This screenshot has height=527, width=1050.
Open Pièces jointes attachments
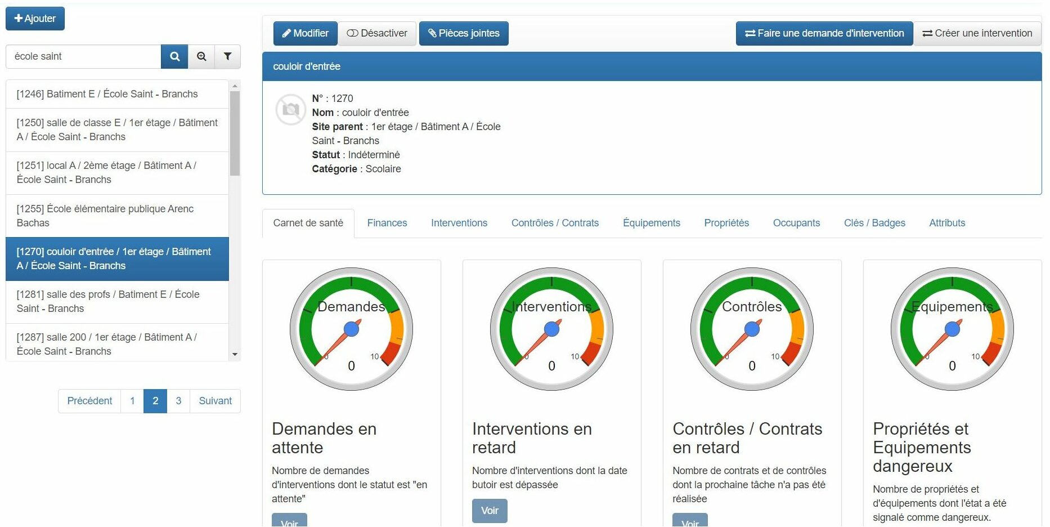464,33
